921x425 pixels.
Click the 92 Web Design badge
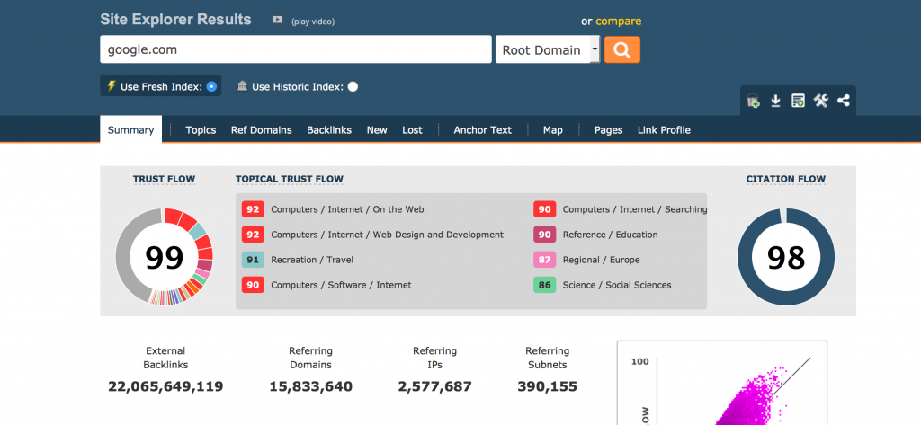tap(253, 235)
